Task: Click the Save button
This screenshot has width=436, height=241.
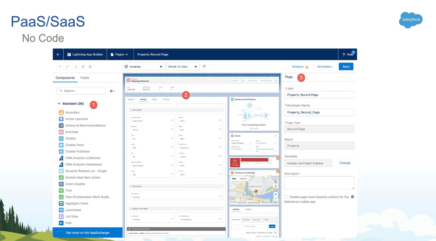Action: 346,67
